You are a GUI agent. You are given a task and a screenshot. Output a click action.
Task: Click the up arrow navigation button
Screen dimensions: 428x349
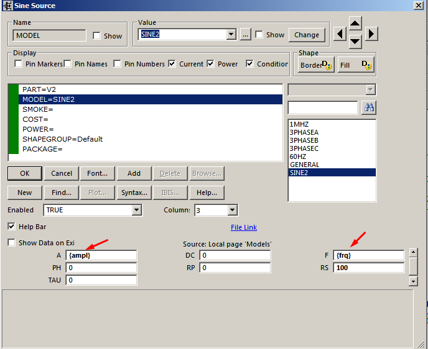click(x=355, y=24)
